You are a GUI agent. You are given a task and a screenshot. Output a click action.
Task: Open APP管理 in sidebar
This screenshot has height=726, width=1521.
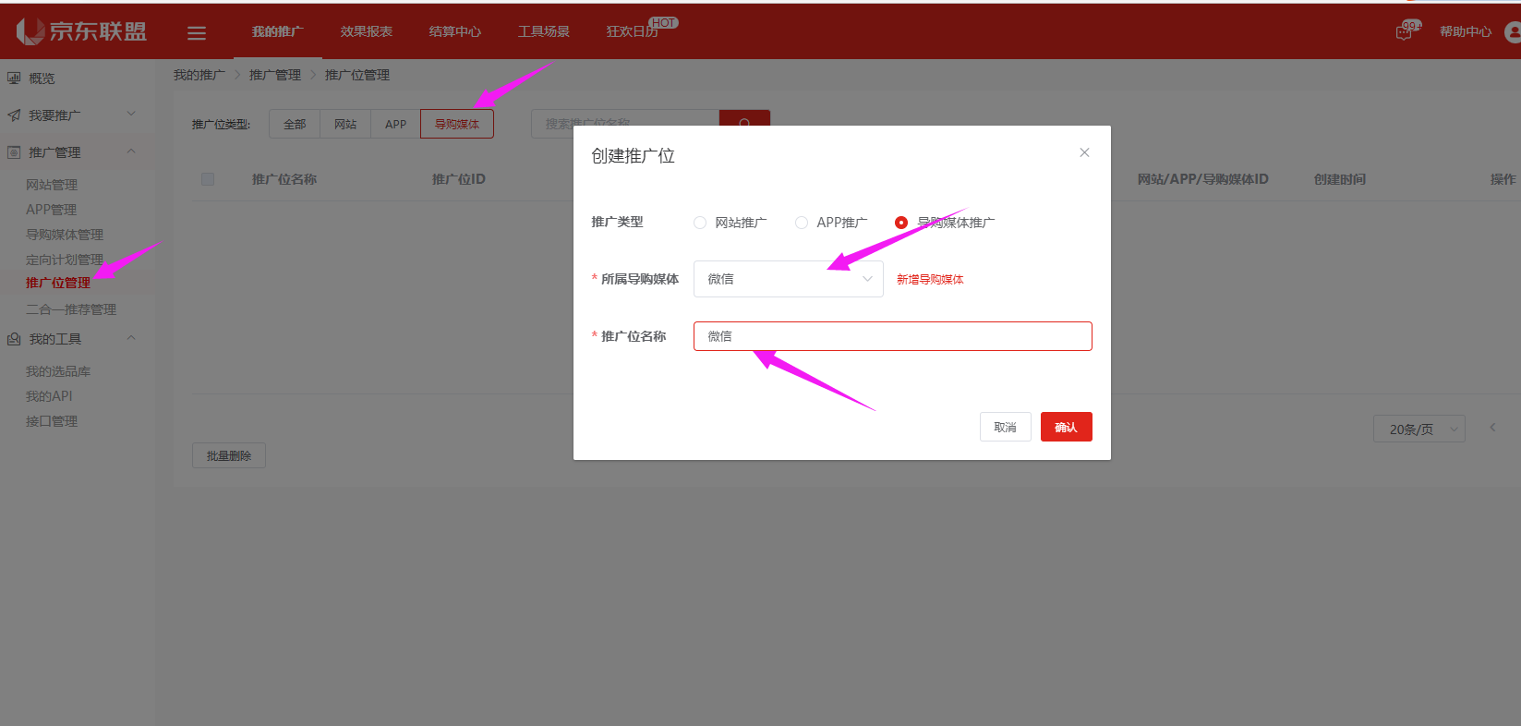point(51,210)
